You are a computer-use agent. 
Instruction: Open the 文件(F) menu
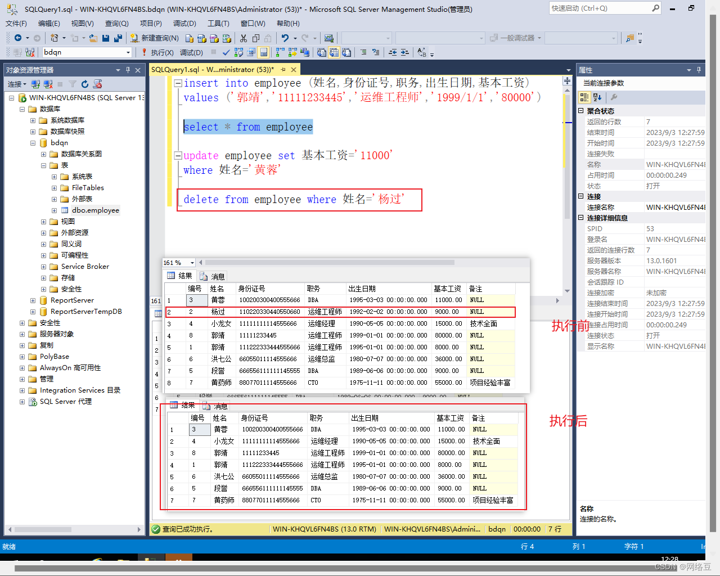16,23
